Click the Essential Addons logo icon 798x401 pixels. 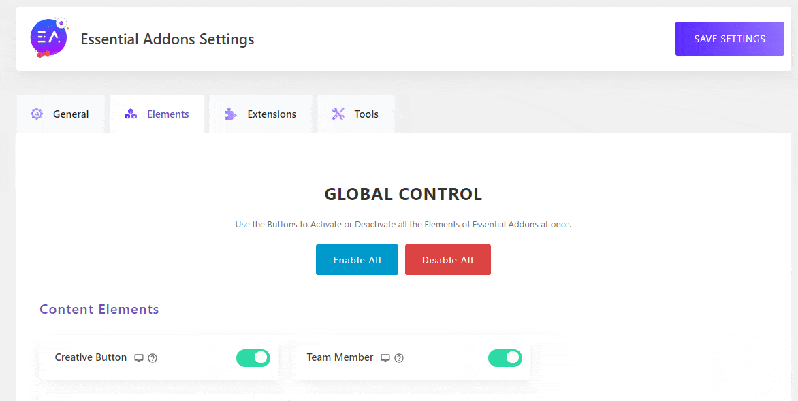click(49, 37)
